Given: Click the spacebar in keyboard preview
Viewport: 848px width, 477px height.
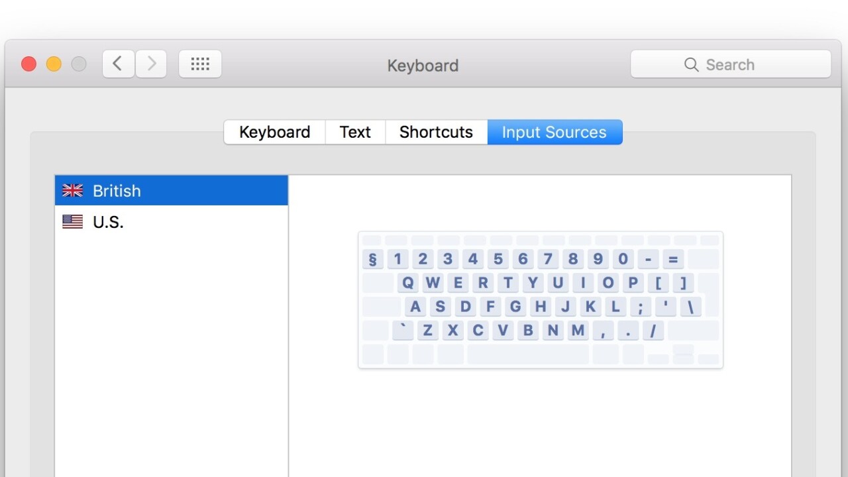Looking at the screenshot, I should click(x=527, y=354).
